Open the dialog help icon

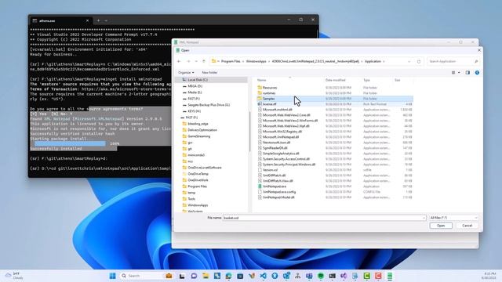[x=477, y=73]
